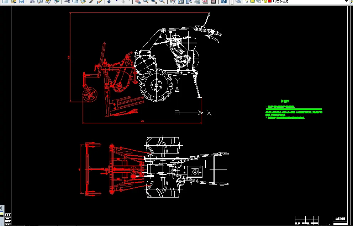Select the horizontal dimension below side view
The width and height of the screenshot is (353, 226).
142,123
